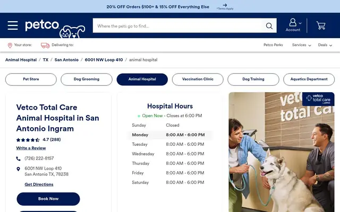Select the Aquatics Department tab
This screenshot has height=212, width=340.
pyautogui.click(x=309, y=79)
